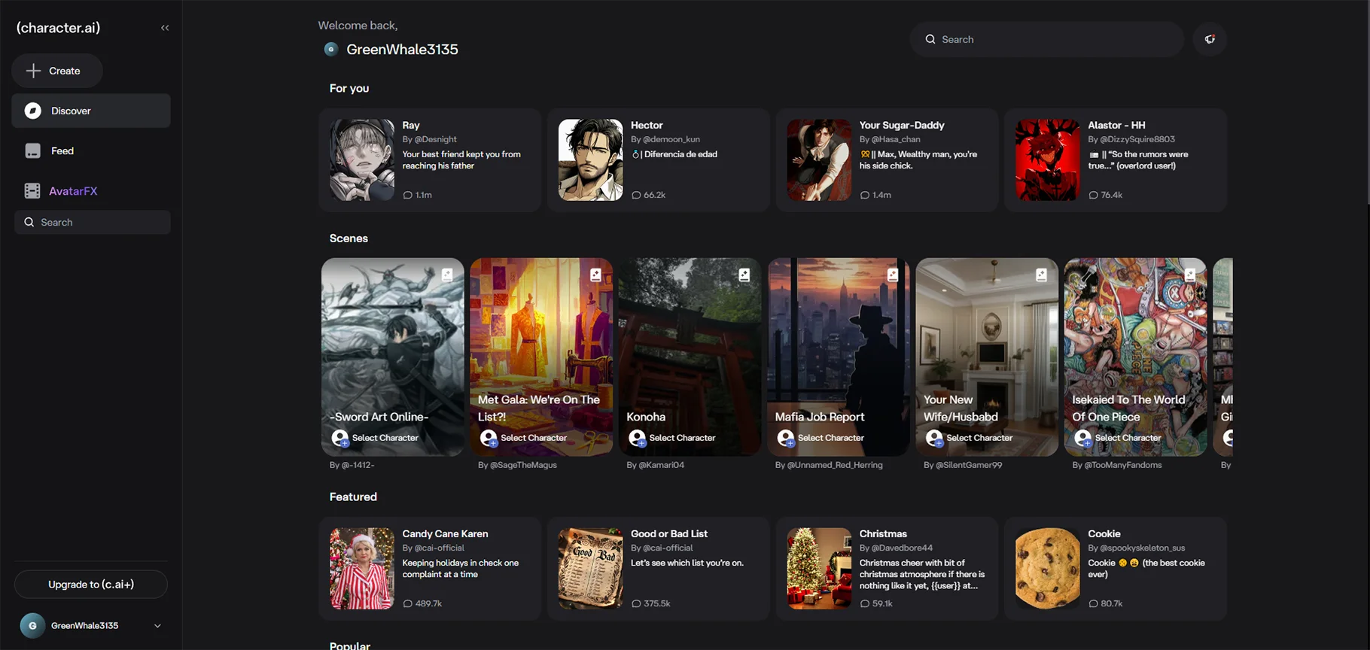Screen dimensions: 1370x650
Task: Open the Hector character portrait
Action: [x=591, y=159]
